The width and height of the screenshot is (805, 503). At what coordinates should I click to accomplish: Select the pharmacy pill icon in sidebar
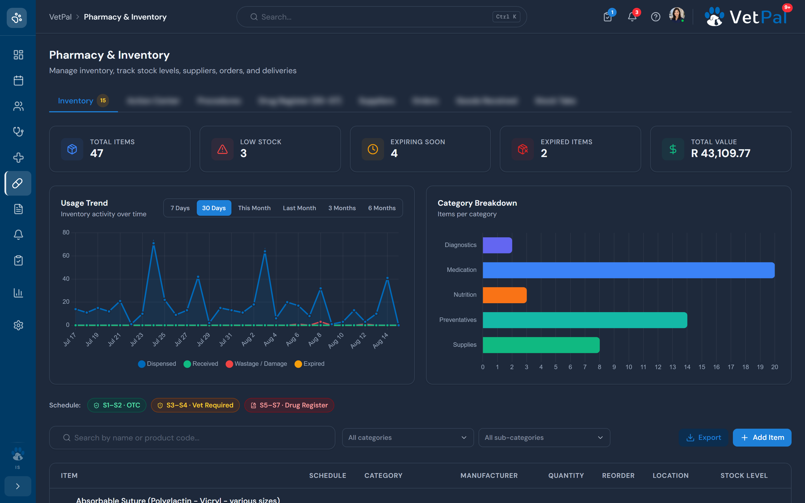click(x=18, y=183)
